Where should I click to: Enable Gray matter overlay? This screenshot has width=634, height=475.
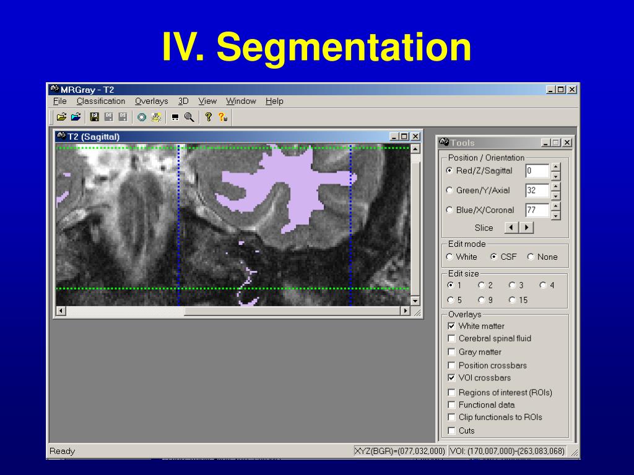(451, 352)
